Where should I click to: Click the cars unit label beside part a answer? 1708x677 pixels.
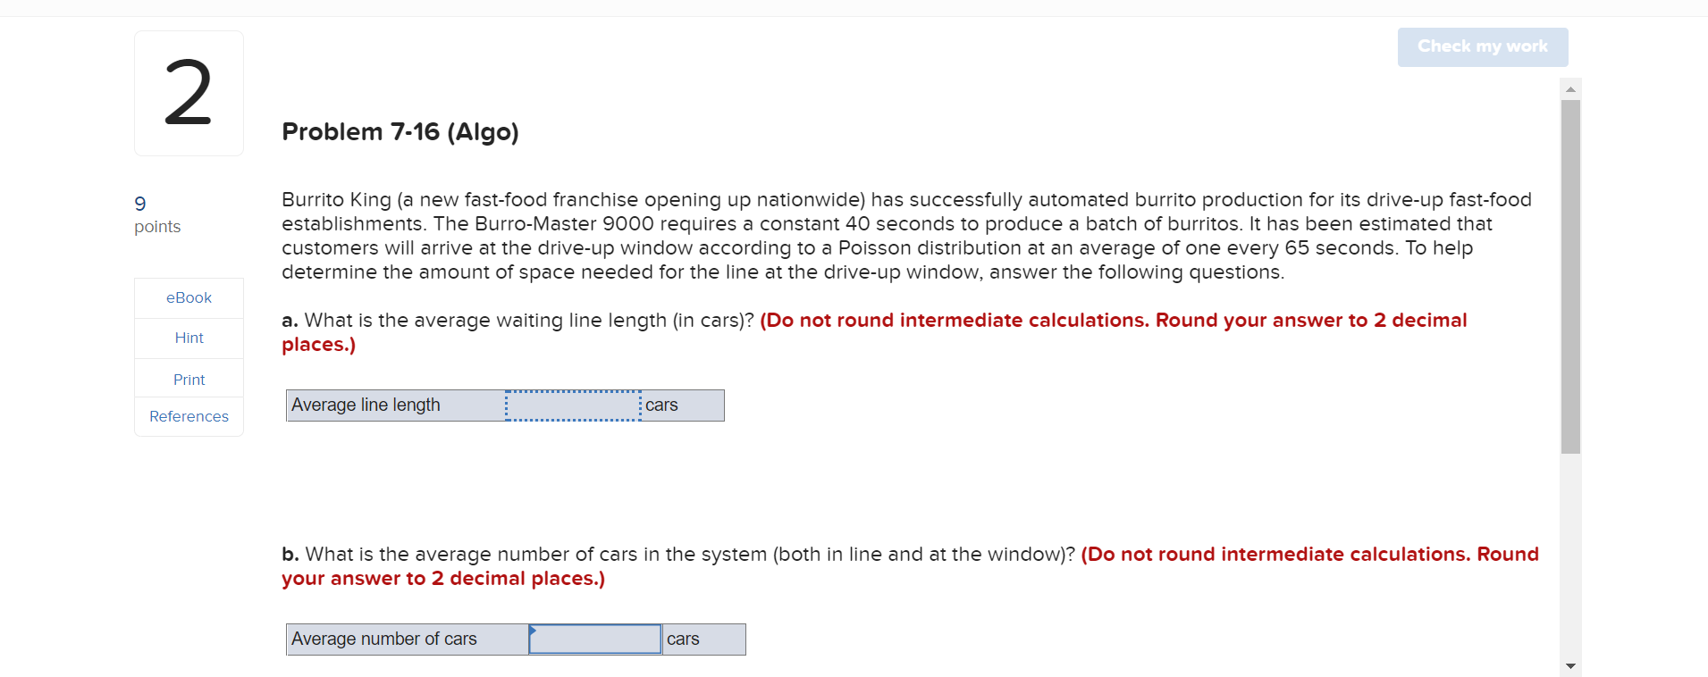pos(662,405)
